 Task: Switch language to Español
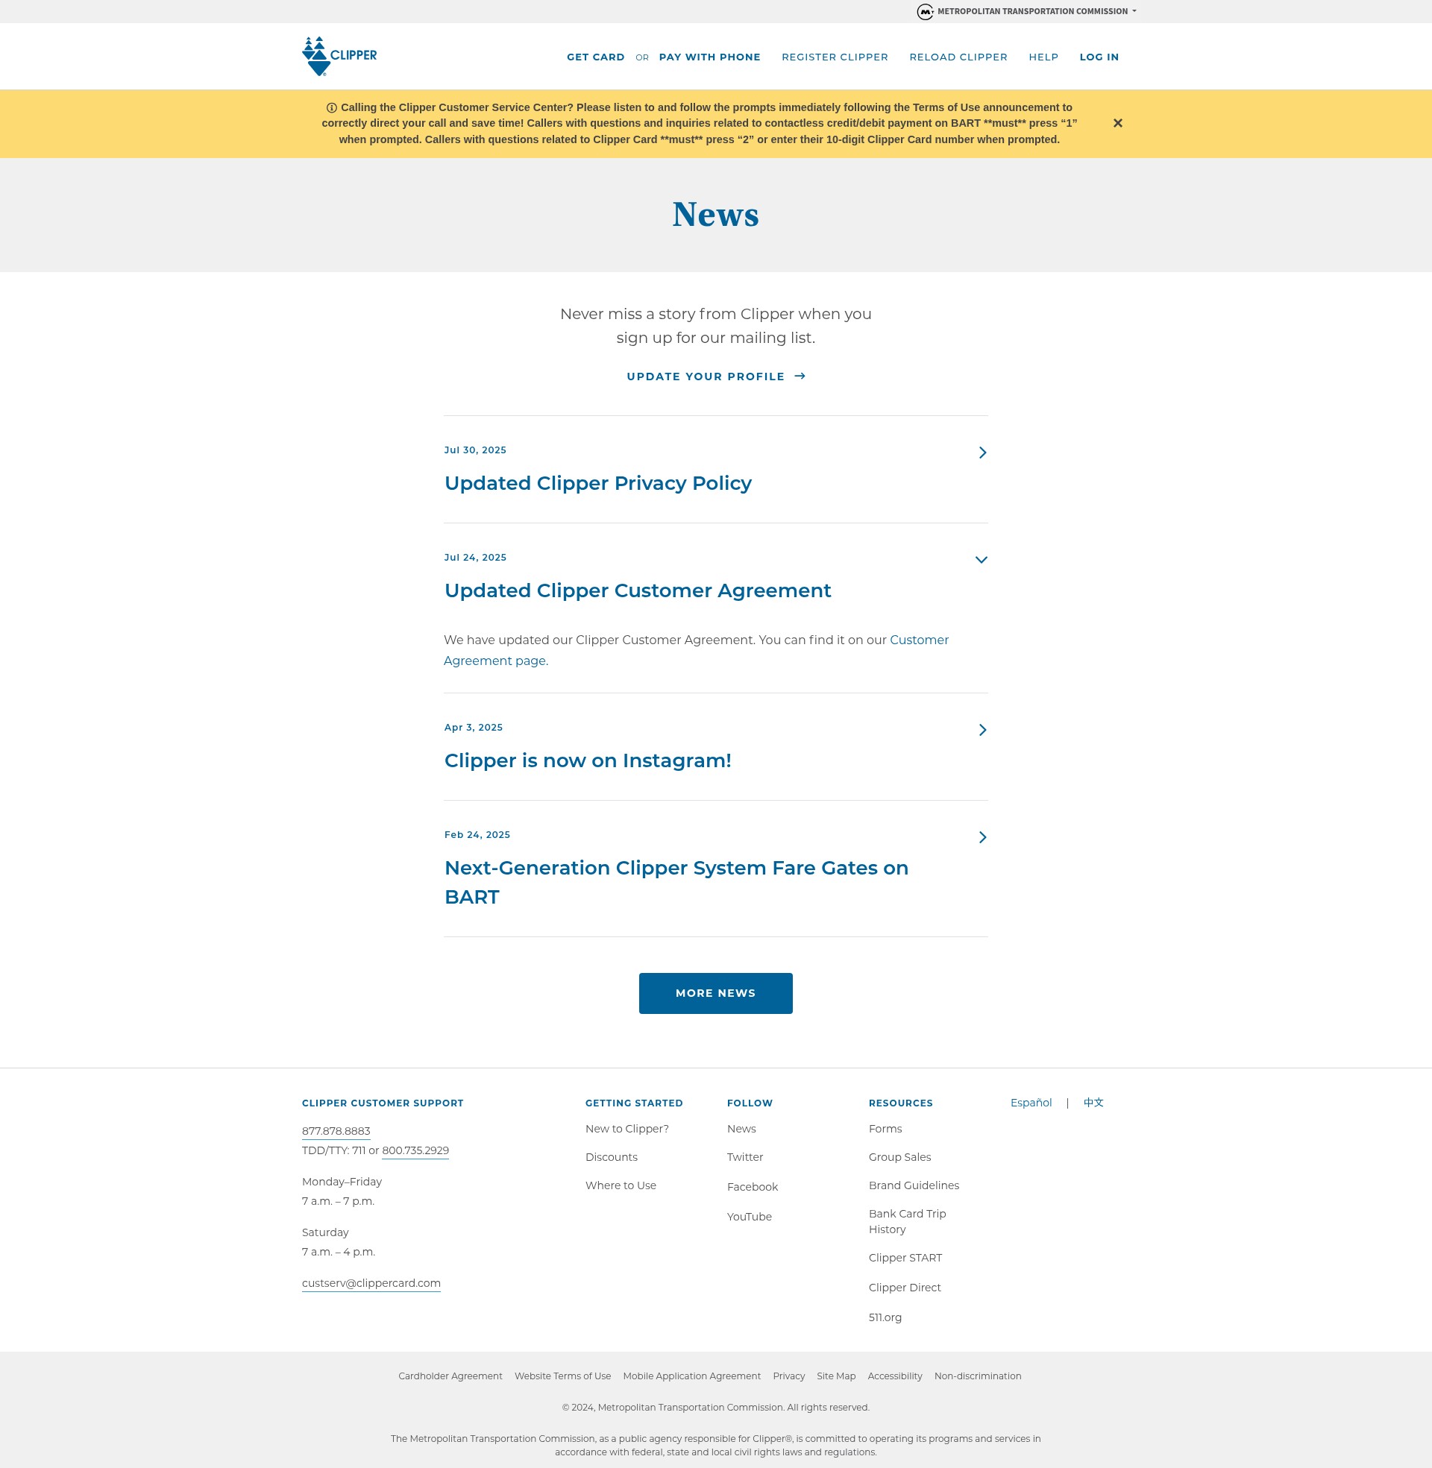[x=1031, y=1103]
